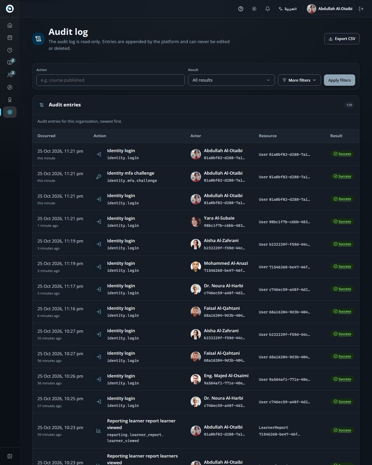
Task: Open the compass explore icon
Action: coord(10,87)
